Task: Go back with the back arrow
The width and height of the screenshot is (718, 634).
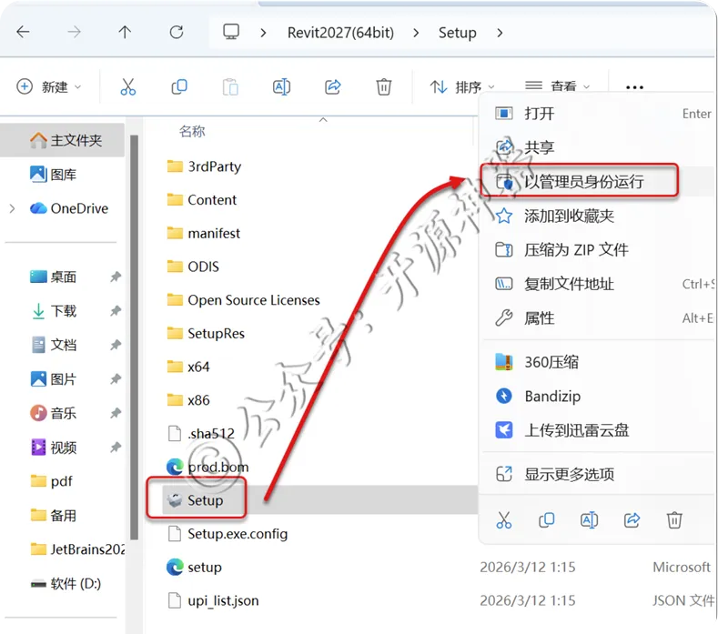Action: (23, 32)
